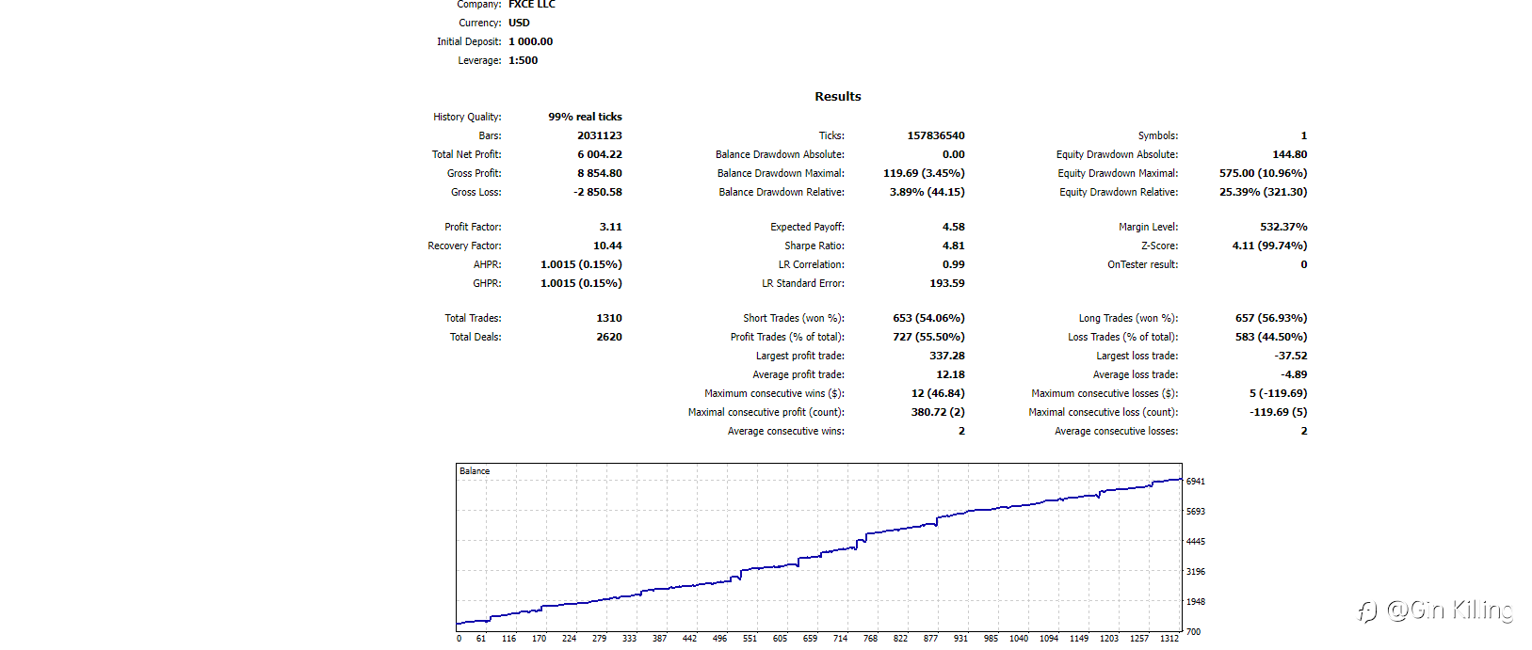Select Maximum consecutive losses value 5 (-119.69)
Image resolution: width=1532 pixels, height=650 pixels.
[x=1279, y=393]
